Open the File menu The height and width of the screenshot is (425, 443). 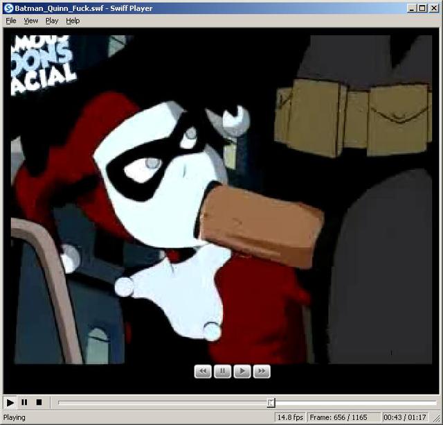pos(11,21)
